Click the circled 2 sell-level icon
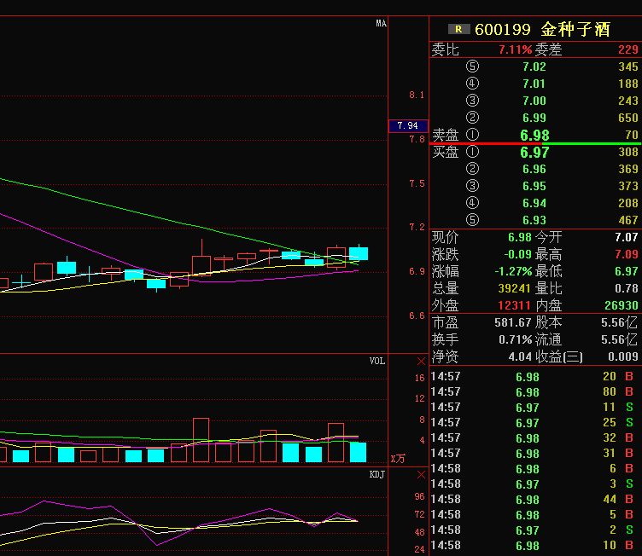This screenshot has height=556, width=642. click(472, 118)
